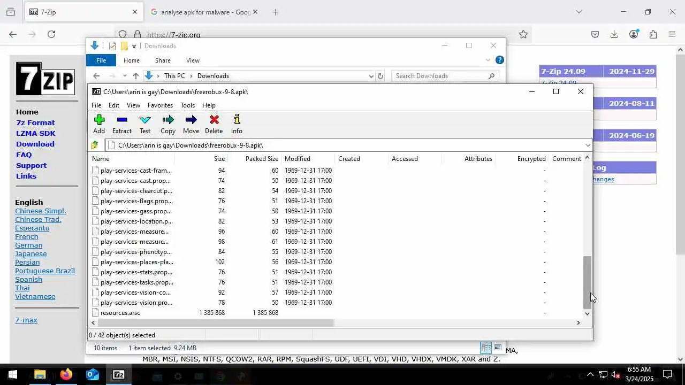Screen dimensions: 685x385
Task: Open FAQ link on 7-zip site
Action: pos(24,155)
